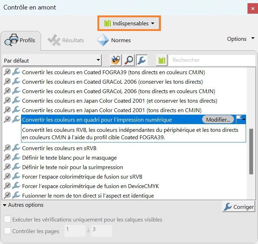Select Définir le texte blanc pour le masquage

[x=69, y=158]
